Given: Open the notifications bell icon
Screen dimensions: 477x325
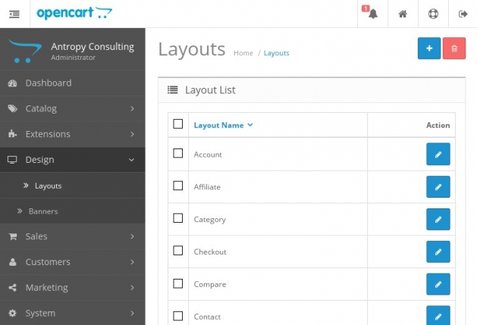Looking at the screenshot, I should pos(372,14).
